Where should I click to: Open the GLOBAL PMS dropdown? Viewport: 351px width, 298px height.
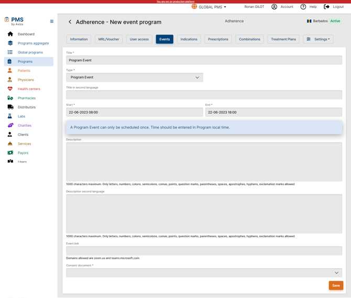pyautogui.click(x=210, y=7)
